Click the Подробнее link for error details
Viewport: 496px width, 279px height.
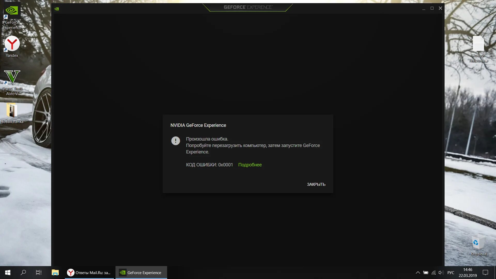[250, 165]
